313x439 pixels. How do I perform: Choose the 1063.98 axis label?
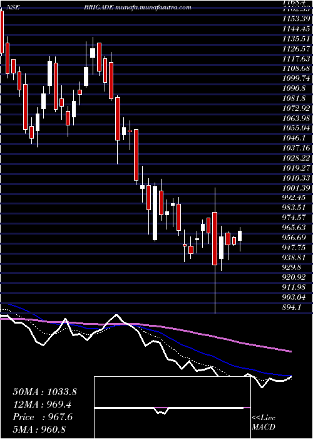(x=297, y=118)
